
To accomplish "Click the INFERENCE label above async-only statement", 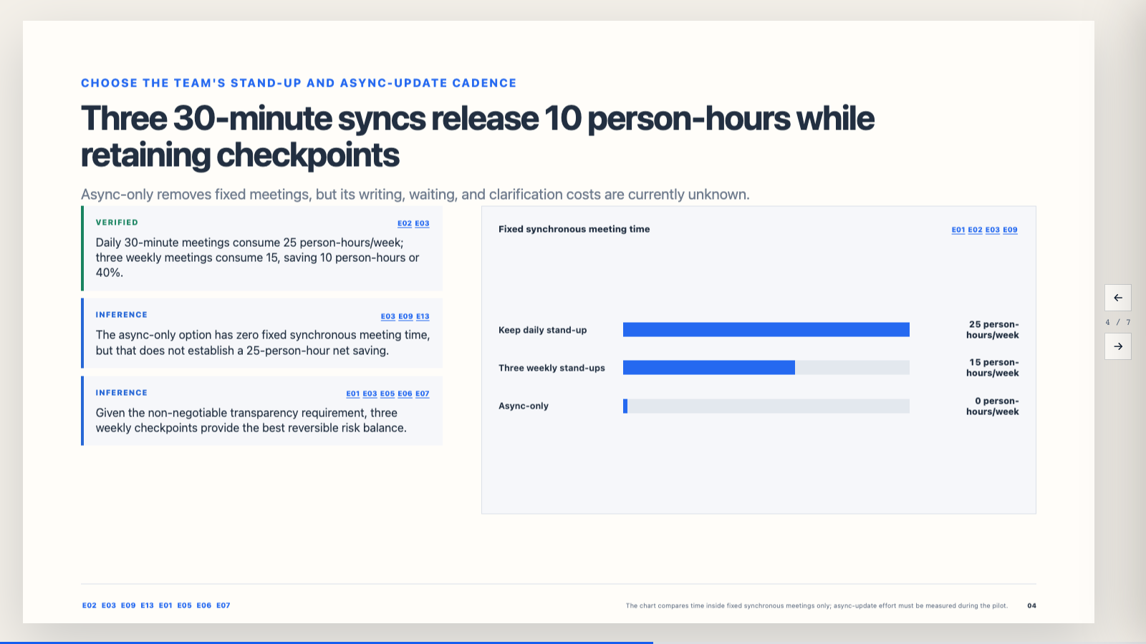I will (x=122, y=315).
